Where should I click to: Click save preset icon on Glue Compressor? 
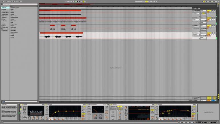(x=108, y=105)
